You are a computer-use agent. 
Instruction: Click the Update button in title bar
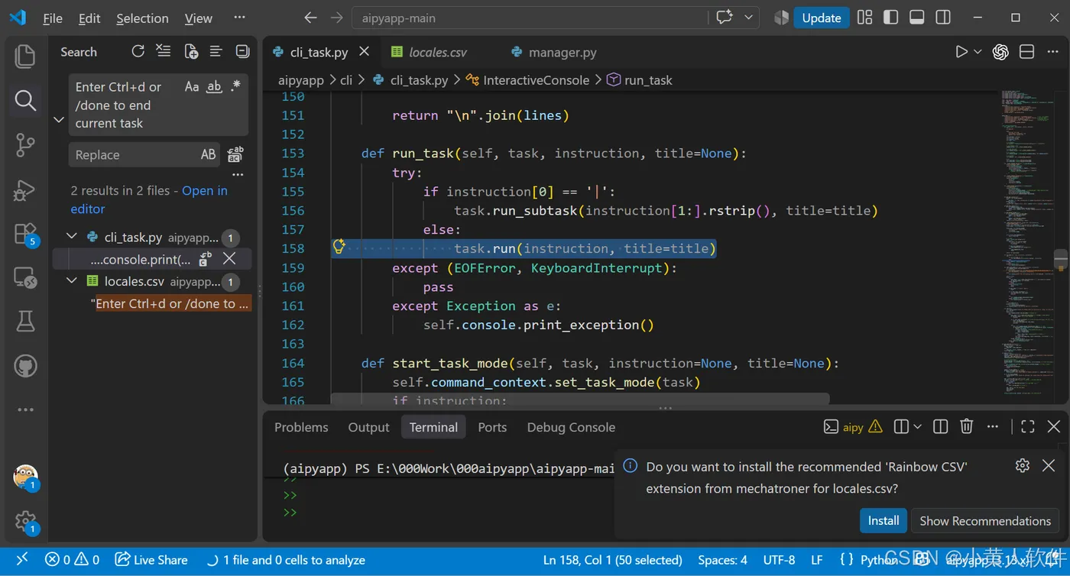point(821,18)
